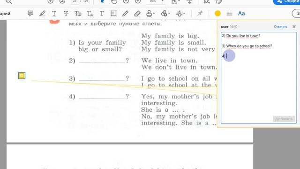Click the stamp tool icon

coord(149,14)
